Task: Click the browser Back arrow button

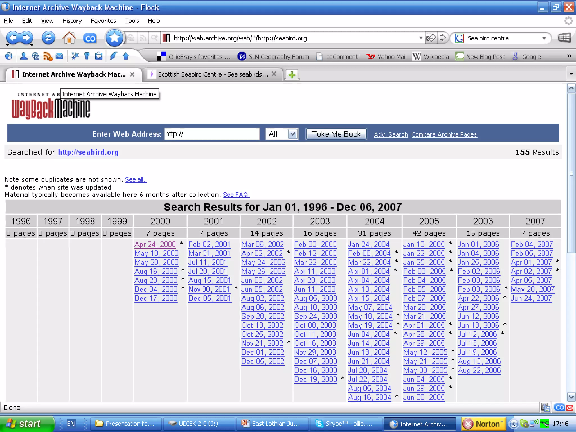Action: (x=13, y=38)
